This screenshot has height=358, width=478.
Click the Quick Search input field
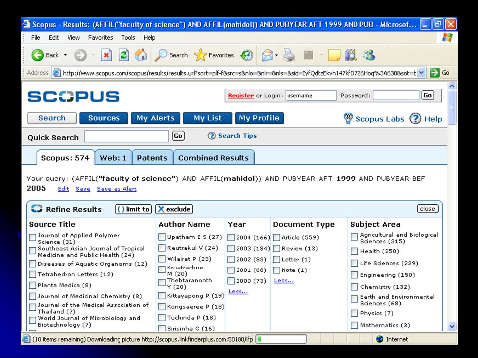126,136
